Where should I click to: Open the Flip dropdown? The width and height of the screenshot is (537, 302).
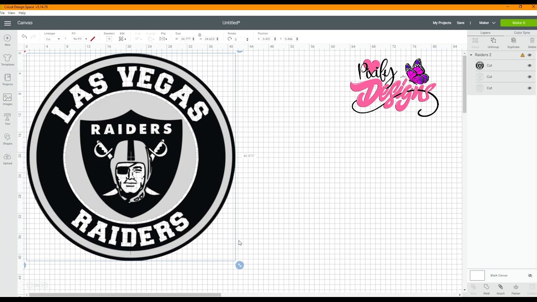tap(163, 39)
